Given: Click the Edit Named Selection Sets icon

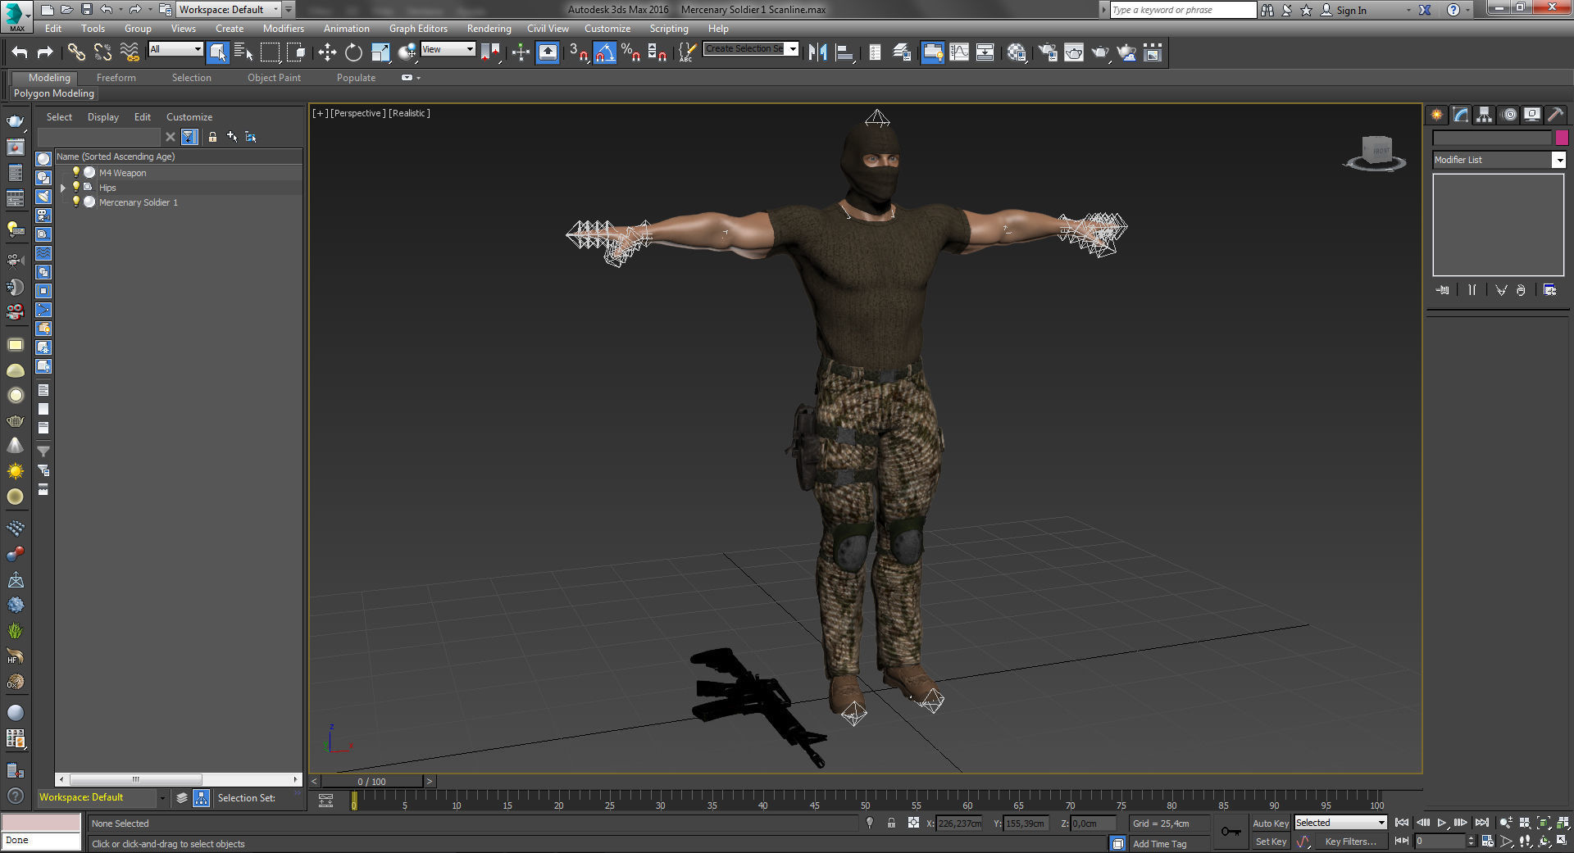Looking at the screenshot, I should pyautogui.click(x=686, y=52).
